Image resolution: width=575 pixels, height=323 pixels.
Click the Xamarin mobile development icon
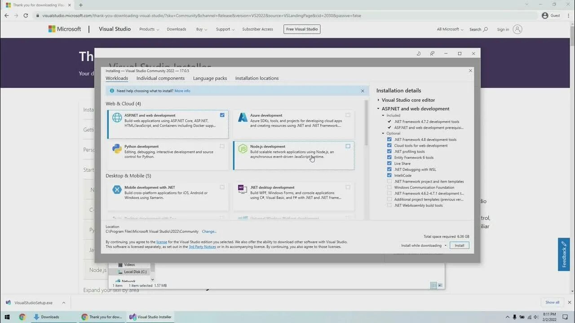click(117, 189)
